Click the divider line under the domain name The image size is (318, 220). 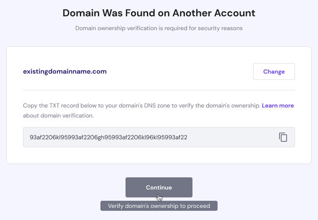pos(159,90)
